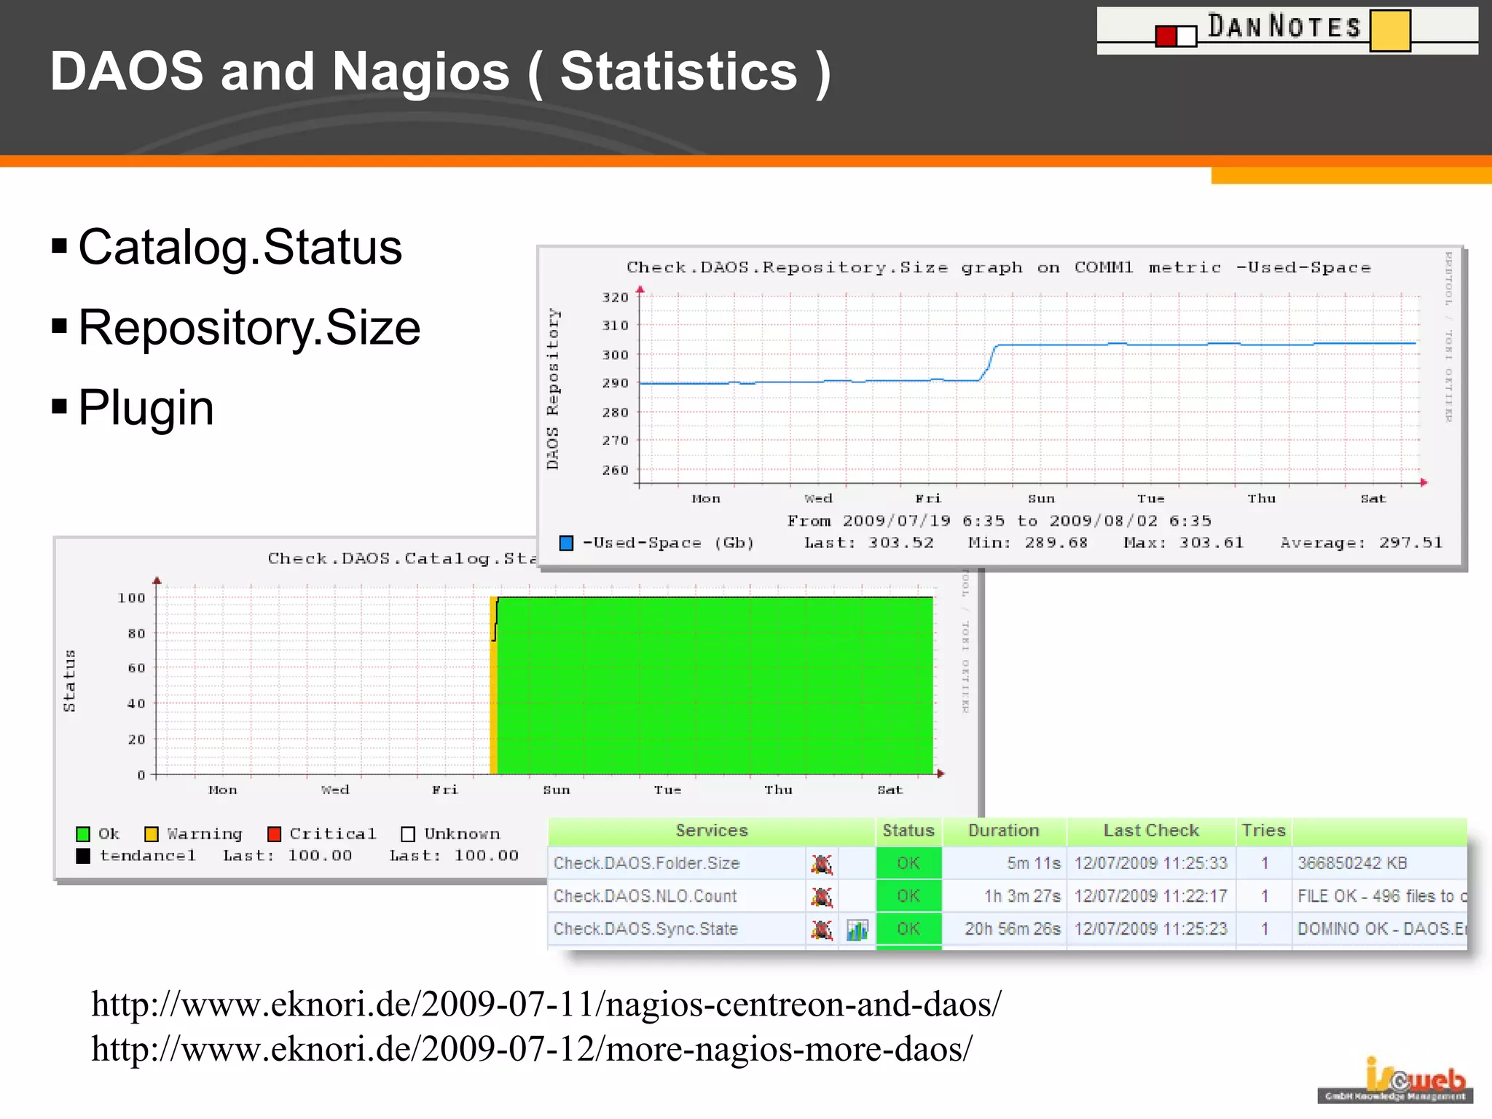
Task: Click the blue Used-Space legend swatch
Action: click(566, 543)
